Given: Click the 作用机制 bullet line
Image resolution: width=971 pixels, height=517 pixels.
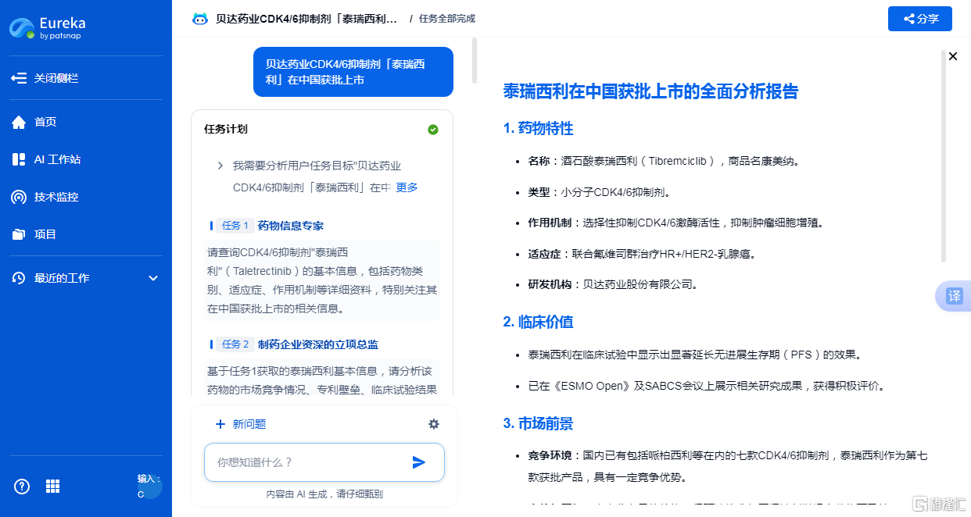Looking at the screenshot, I should (676, 223).
